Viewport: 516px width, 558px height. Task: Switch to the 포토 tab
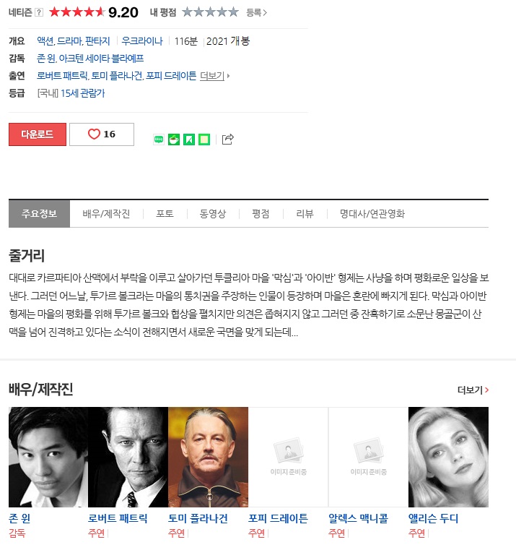click(165, 213)
